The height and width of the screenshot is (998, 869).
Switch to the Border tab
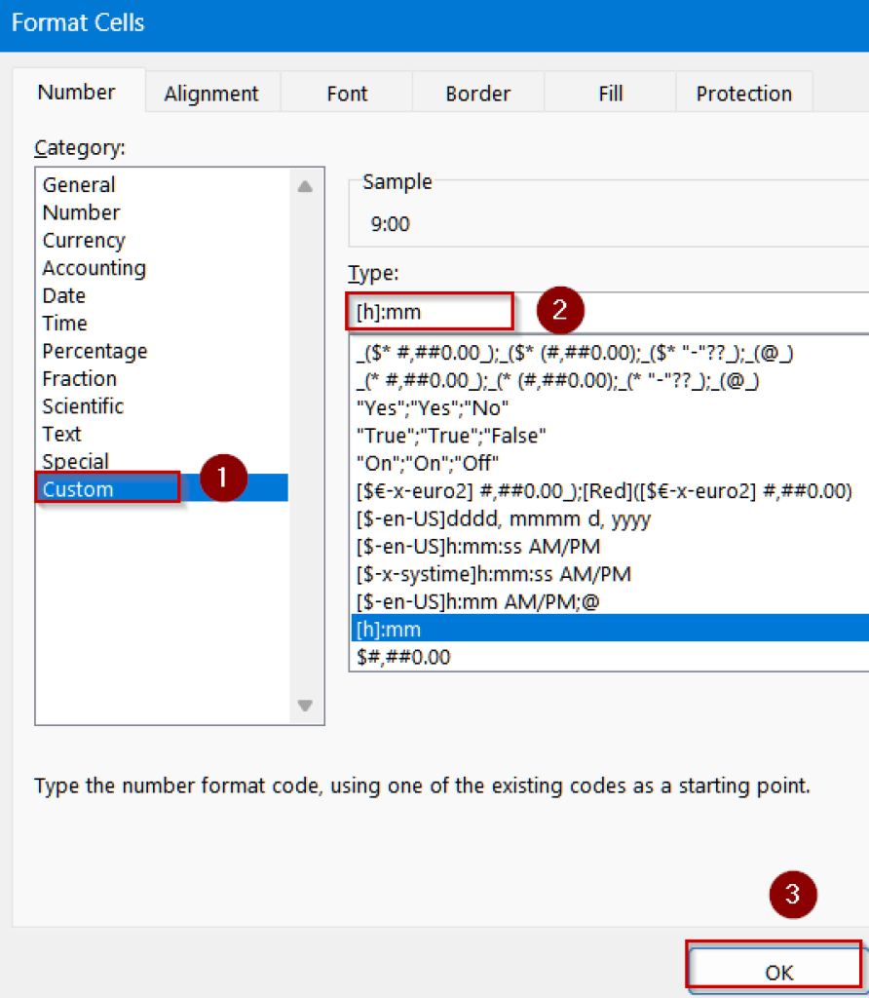coord(477,93)
